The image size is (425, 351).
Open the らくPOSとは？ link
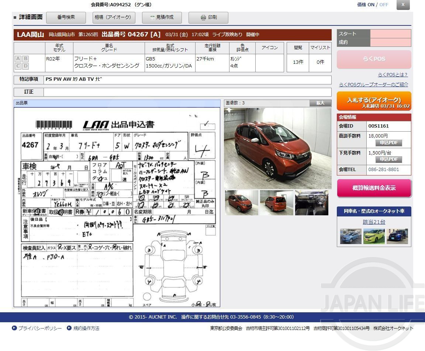(393, 75)
